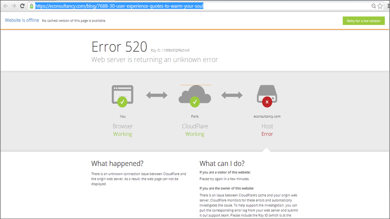
Task: Click Retry for a live version button
Action: 364,21
